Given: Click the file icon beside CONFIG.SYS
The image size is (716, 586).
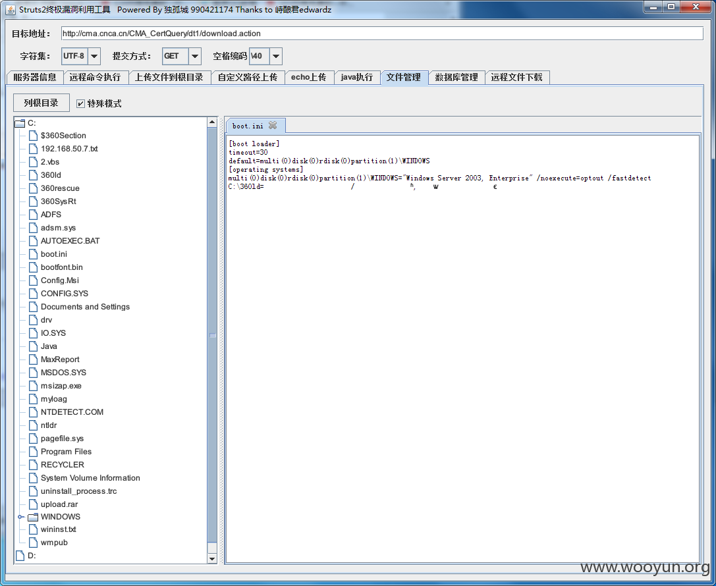Looking at the screenshot, I should (33, 294).
